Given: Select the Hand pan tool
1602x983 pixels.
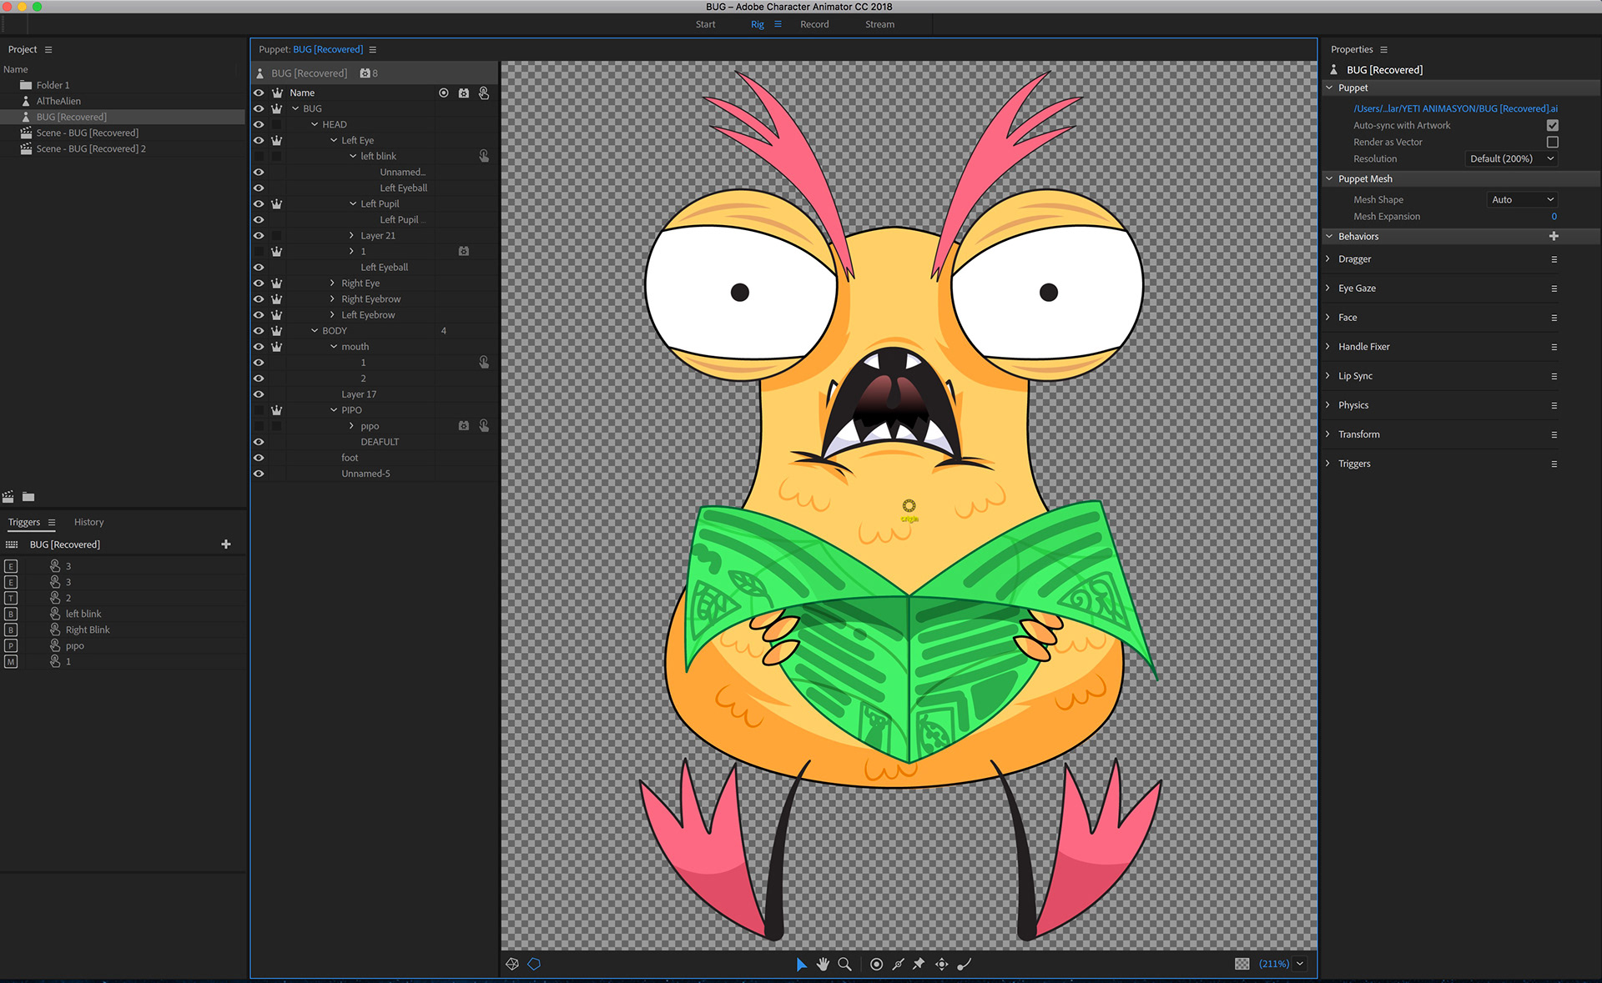Looking at the screenshot, I should [x=823, y=964].
